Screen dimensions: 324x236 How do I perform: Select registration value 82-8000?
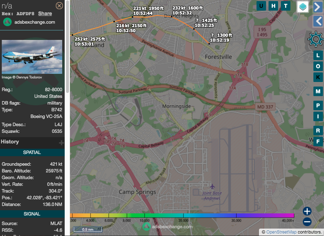53,89
